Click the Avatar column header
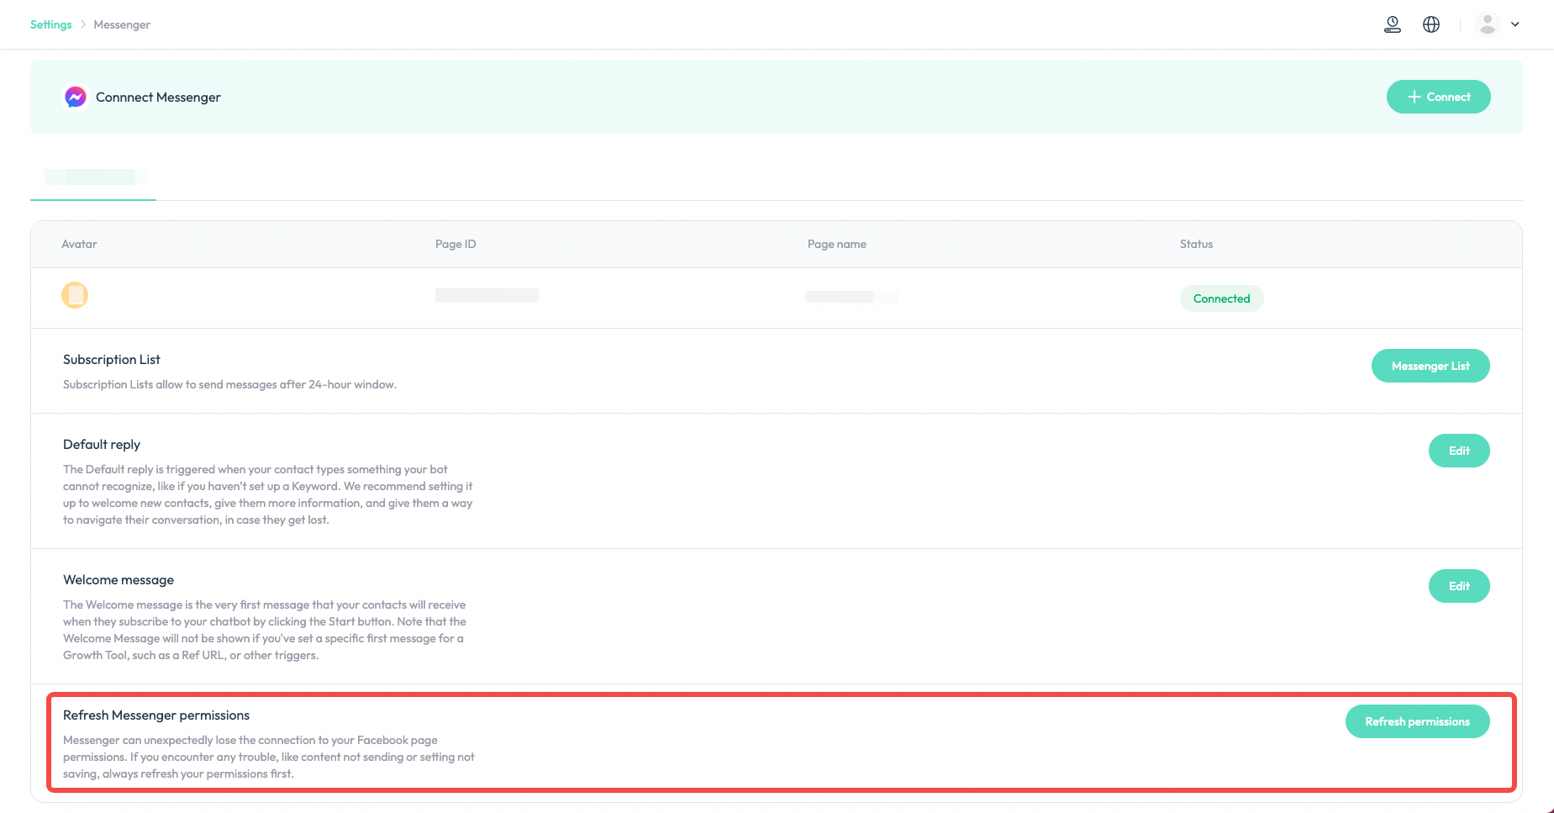Viewport: 1554px width, 813px height. pyautogui.click(x=79, y=244)
